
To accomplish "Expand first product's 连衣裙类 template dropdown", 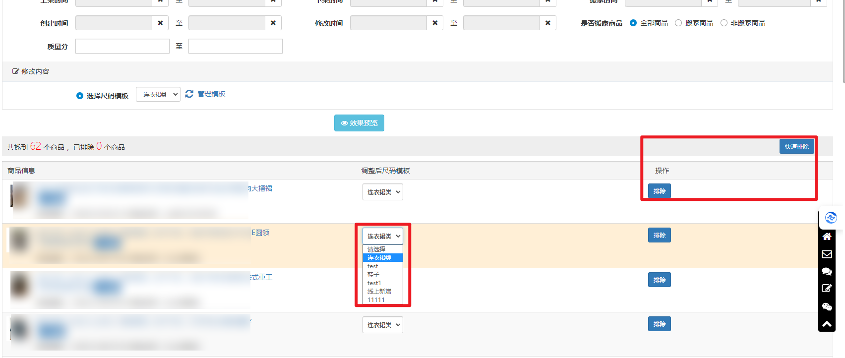I will pos(382,192).
